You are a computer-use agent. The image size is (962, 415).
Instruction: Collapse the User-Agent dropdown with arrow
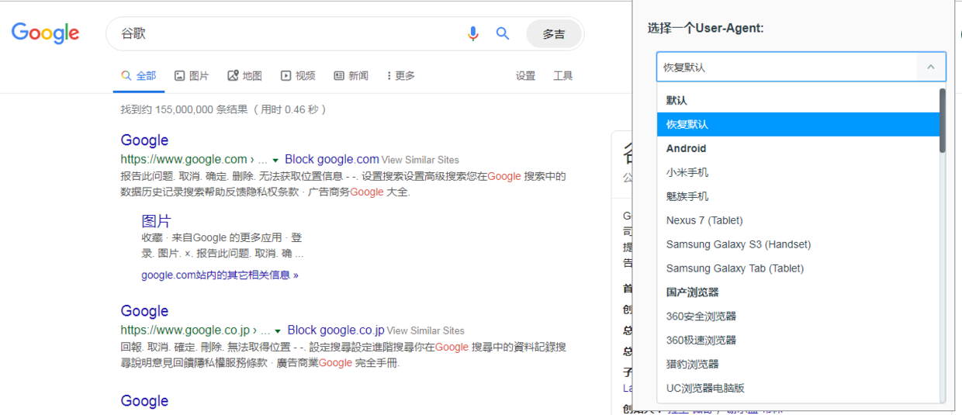tap(931, 67)
